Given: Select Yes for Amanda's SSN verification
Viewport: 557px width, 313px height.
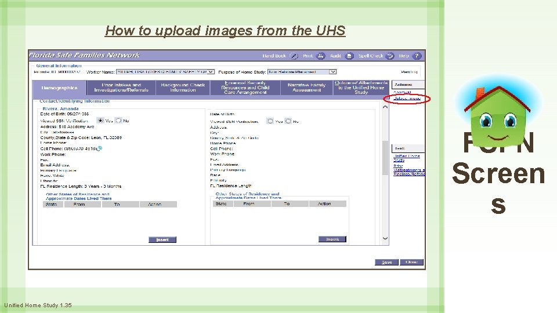Looking at the screenshot, I should click(100, 121).
